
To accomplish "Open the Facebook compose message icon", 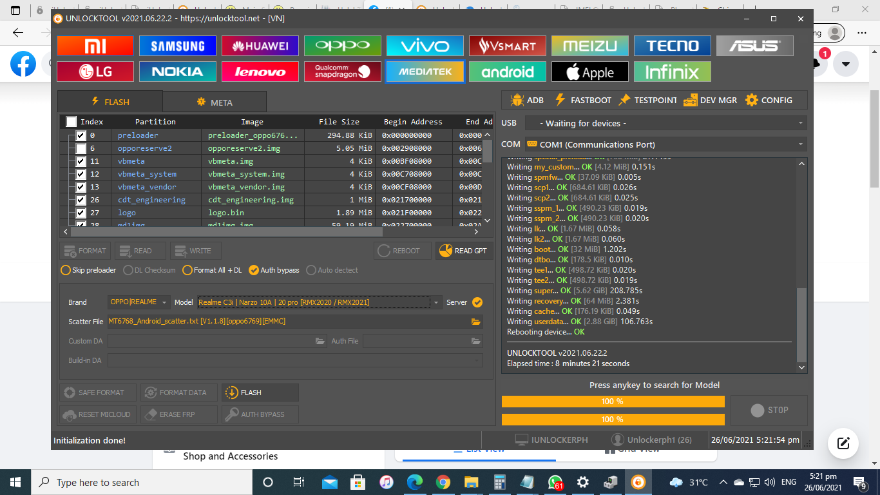I will click(x=843, y=443).
